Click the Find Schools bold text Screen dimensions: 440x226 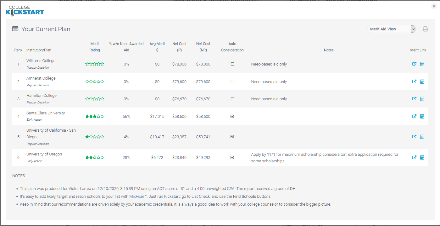tap(244, 197)
